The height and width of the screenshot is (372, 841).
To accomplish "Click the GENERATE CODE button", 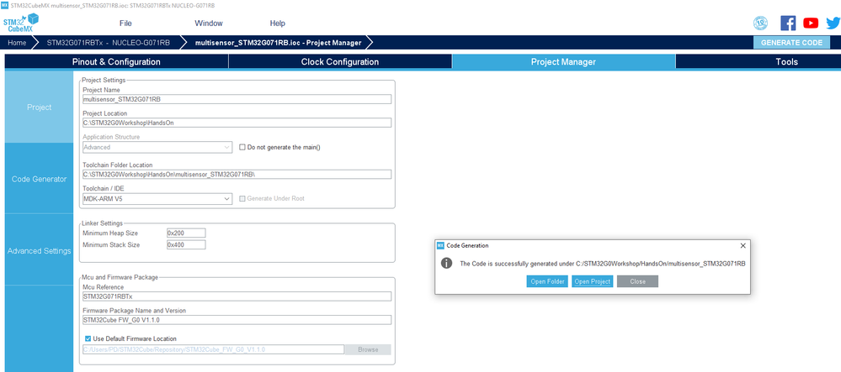I will [791, 43].
